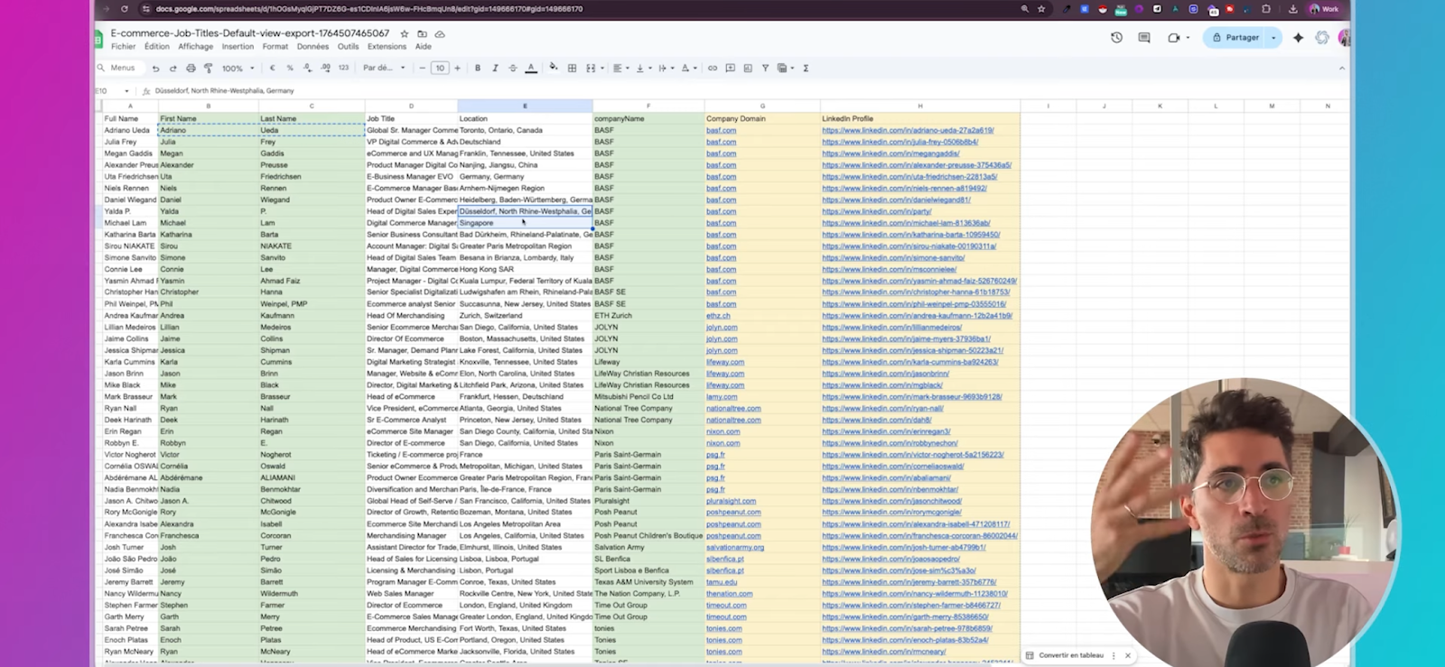Open the name box dropdown arrow
The image size is (1445, 667).
click(x=126, y=91)
